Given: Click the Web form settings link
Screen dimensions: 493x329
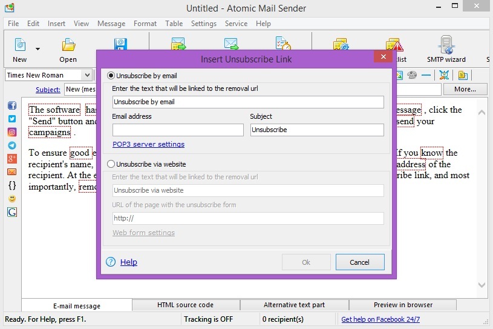Looking at the screenshot, I should pos(144,233).
